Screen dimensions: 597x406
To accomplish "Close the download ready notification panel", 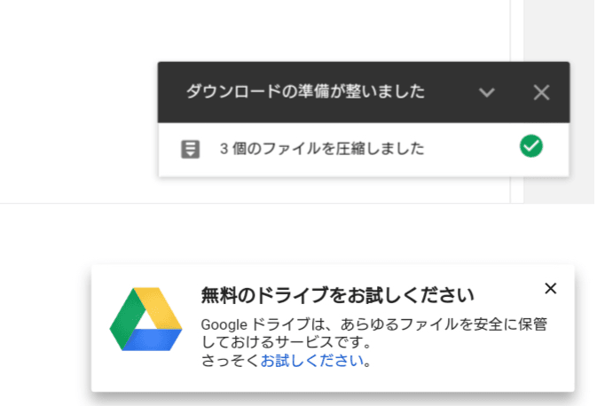I will (x=542, y=91).
